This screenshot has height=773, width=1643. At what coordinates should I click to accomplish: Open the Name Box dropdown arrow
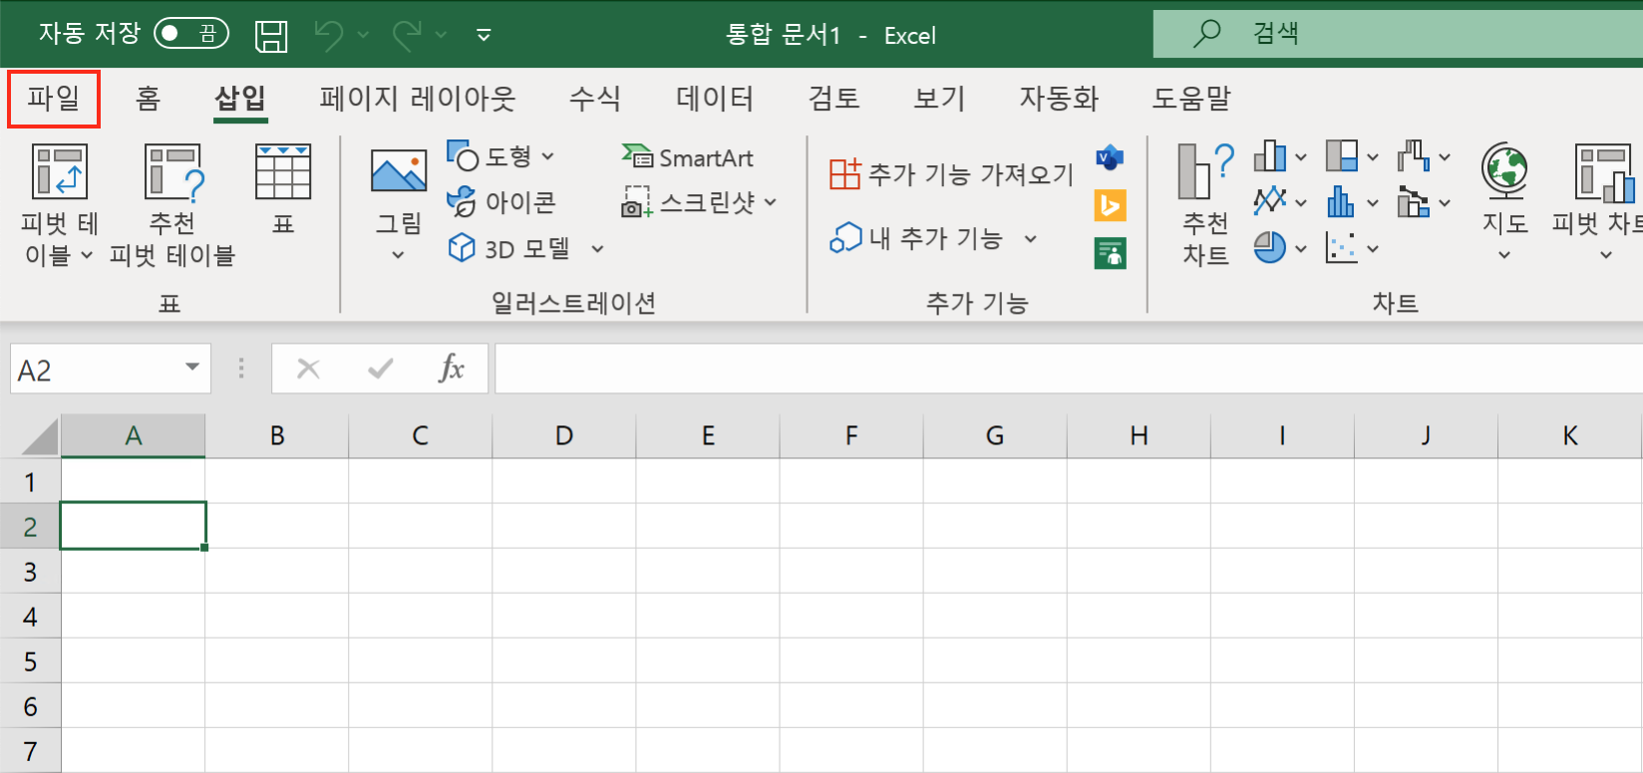[192, 368]
